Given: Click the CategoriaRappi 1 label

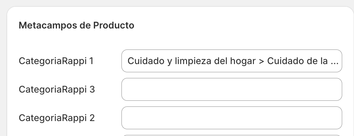Looking at the screenshot, I should click(x=56, y=61).
